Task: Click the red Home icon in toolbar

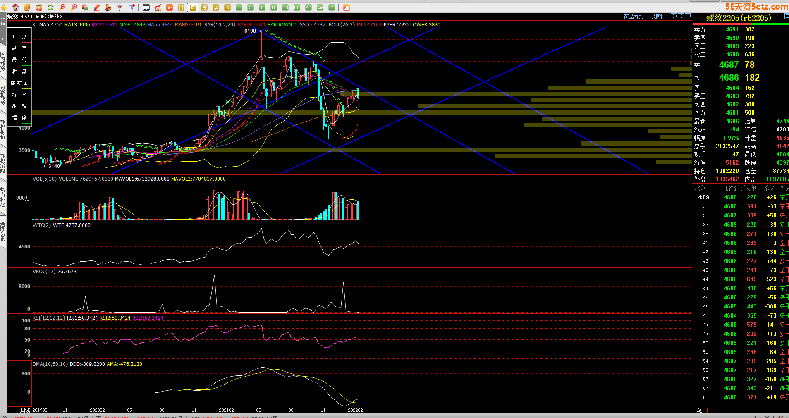Action: click(x=16, y=7)
